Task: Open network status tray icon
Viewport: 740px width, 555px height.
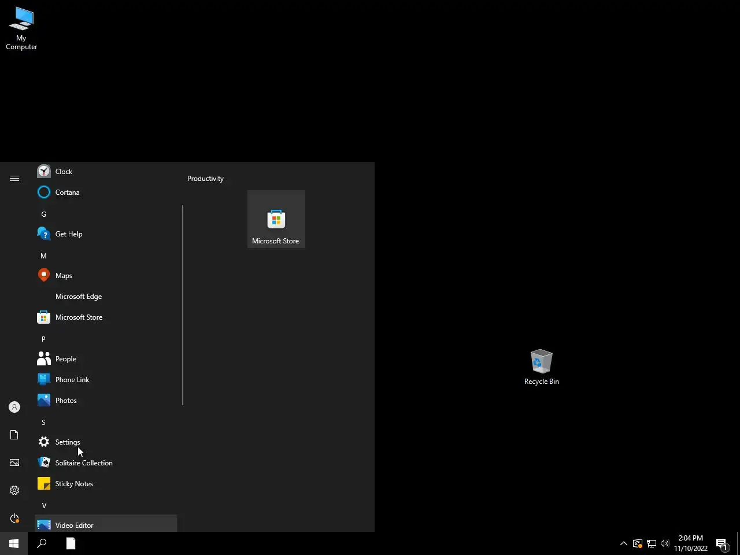Action: point(651,543)
